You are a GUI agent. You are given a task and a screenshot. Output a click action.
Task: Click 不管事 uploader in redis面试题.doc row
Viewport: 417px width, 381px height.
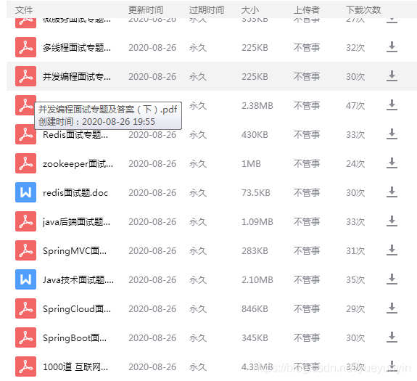click(x=306, y=192)
